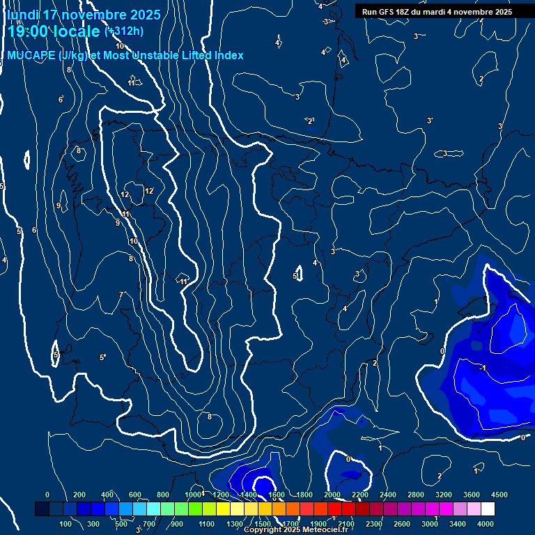Click the '1800' legend label
535x535 pixels.
pyautogui.click(x=304, y=495)
